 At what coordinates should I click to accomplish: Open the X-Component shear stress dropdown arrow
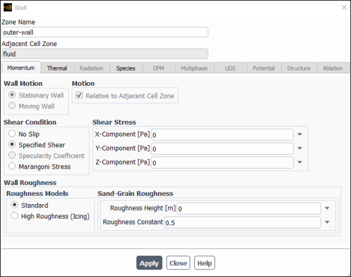(300, 134)
